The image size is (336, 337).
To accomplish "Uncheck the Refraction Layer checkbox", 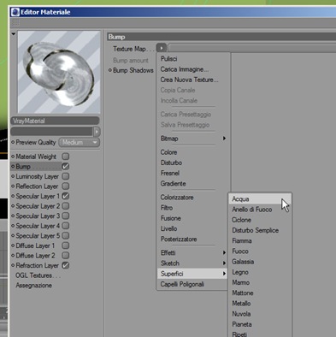I will point(66,265).
